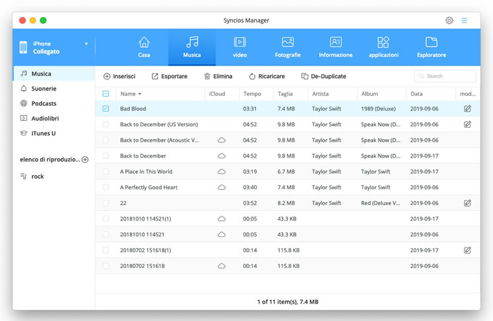This screenshot has height=321, width=493.
Task: Select the 6.7 MB size cell
Action: coord(286,171)
